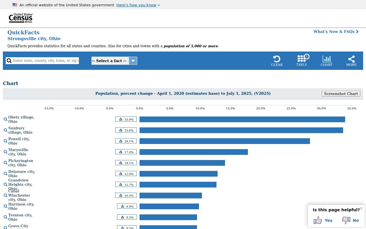
Task: Select the Marysville city, Ohio label
Action: tap(18, 152)
